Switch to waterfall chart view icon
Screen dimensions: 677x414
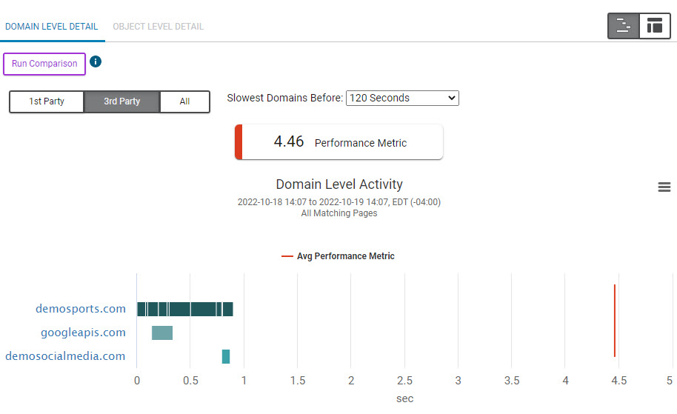tap(624, 26)
